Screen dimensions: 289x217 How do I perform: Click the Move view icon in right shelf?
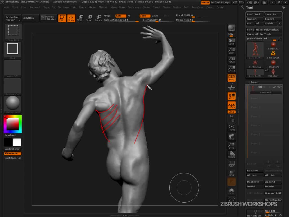pos(231,136)
